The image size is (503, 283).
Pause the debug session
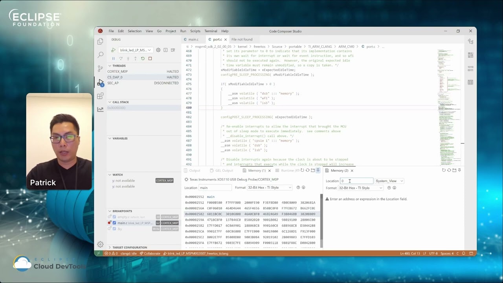[114, 59]
